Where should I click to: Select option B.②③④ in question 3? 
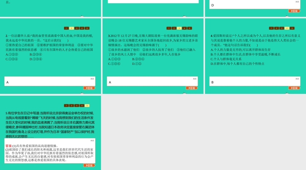(138, 59)
